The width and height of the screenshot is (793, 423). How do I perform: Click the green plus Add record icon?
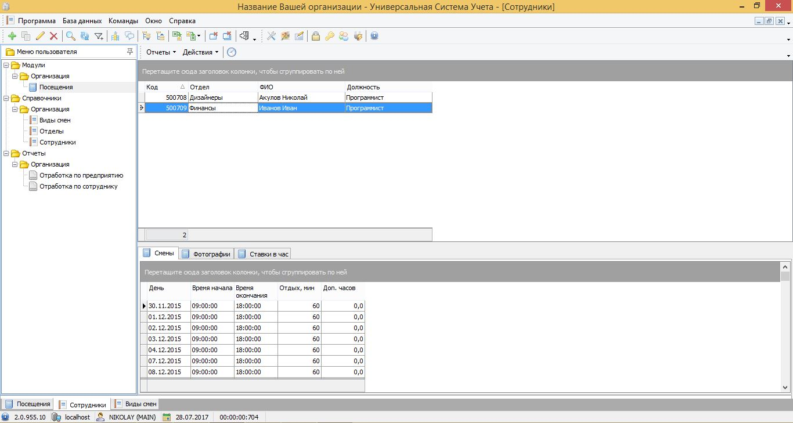coord(12,36)
